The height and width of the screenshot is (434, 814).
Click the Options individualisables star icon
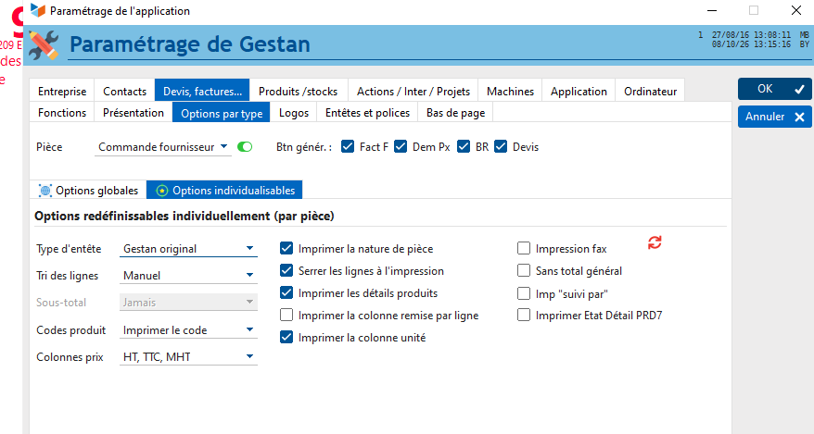[x=162, y=191]
